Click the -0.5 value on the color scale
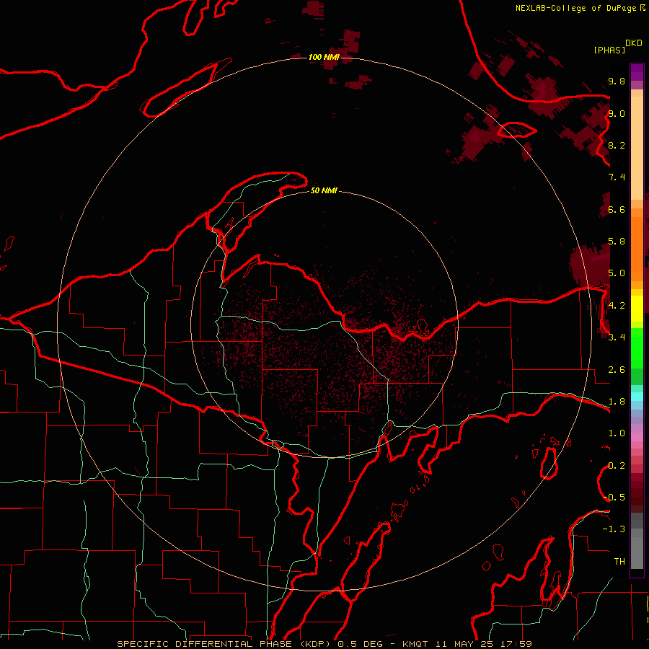 click(615, 497)
